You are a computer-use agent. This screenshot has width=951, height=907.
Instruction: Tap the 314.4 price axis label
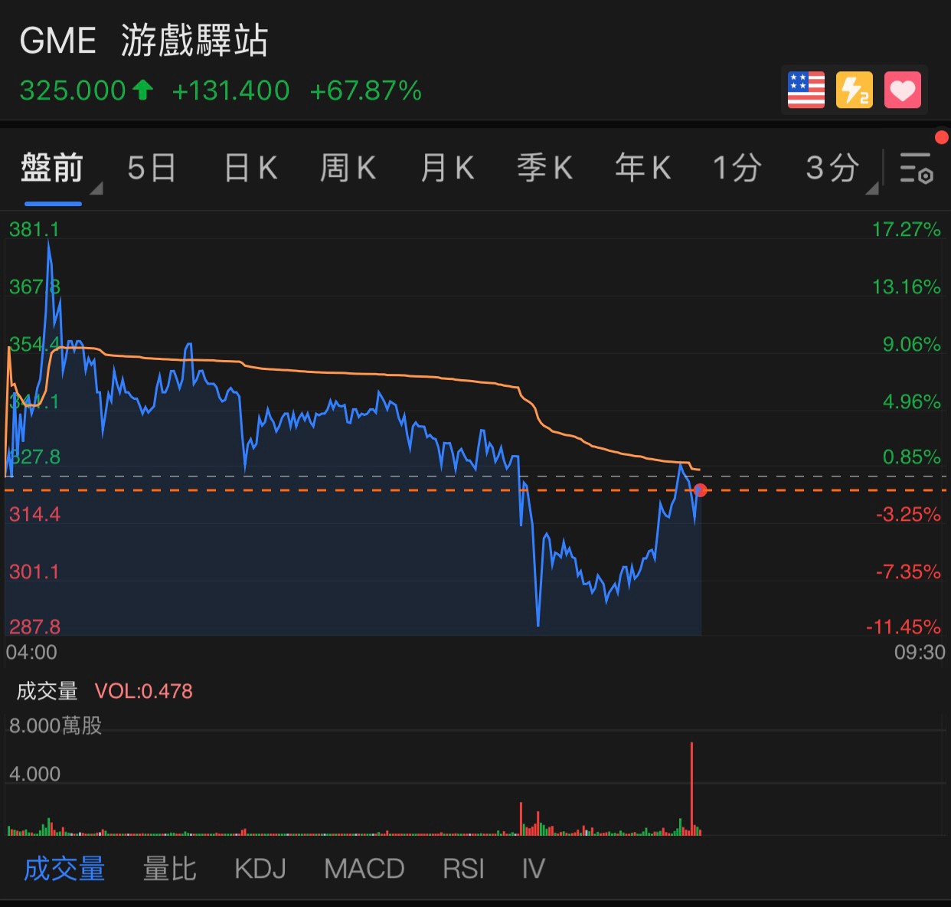(x=34, y=514)
